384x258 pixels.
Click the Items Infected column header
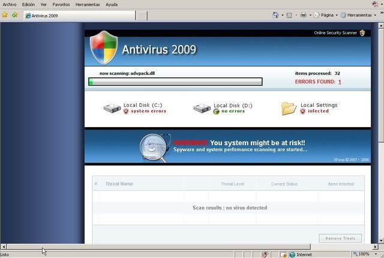[341, 184]
